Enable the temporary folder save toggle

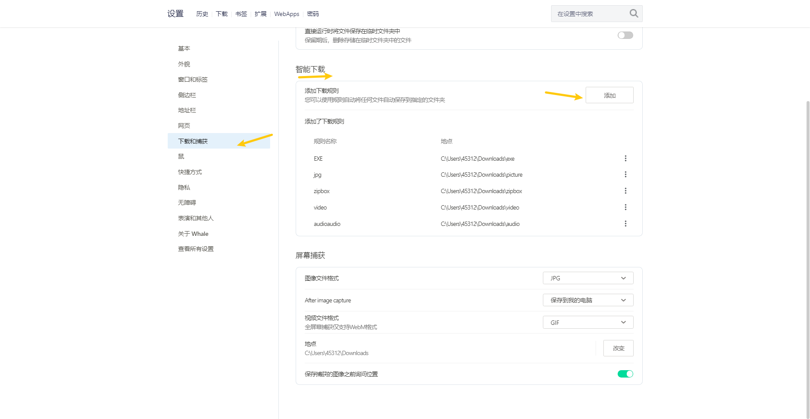pos(625,35)
